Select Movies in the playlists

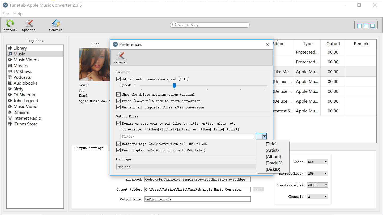tap(35, 65)
